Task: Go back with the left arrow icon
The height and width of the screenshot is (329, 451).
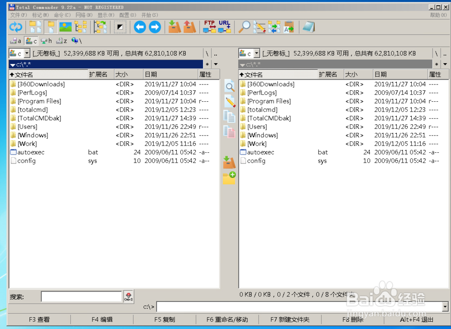Action: point(140,27)
